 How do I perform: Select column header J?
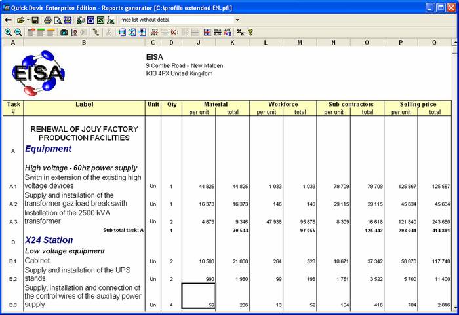(x=199, y=43)
